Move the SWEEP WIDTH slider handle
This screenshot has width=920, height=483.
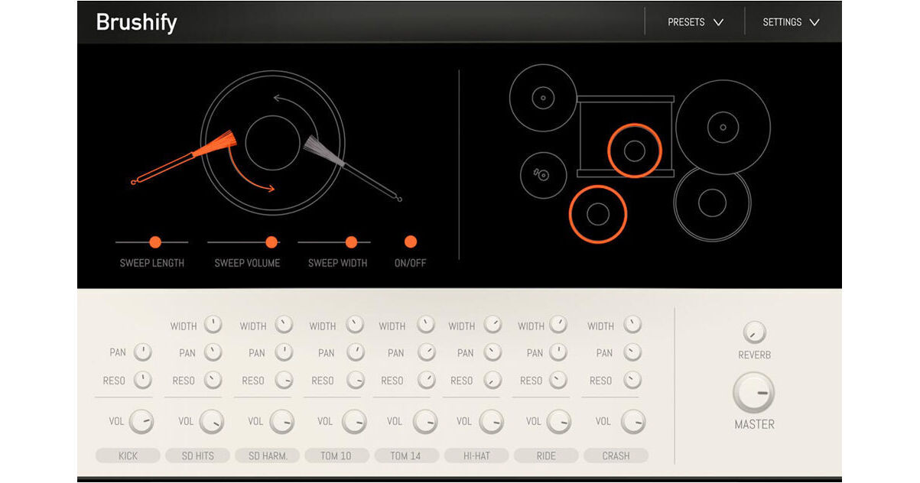[351, 241]
